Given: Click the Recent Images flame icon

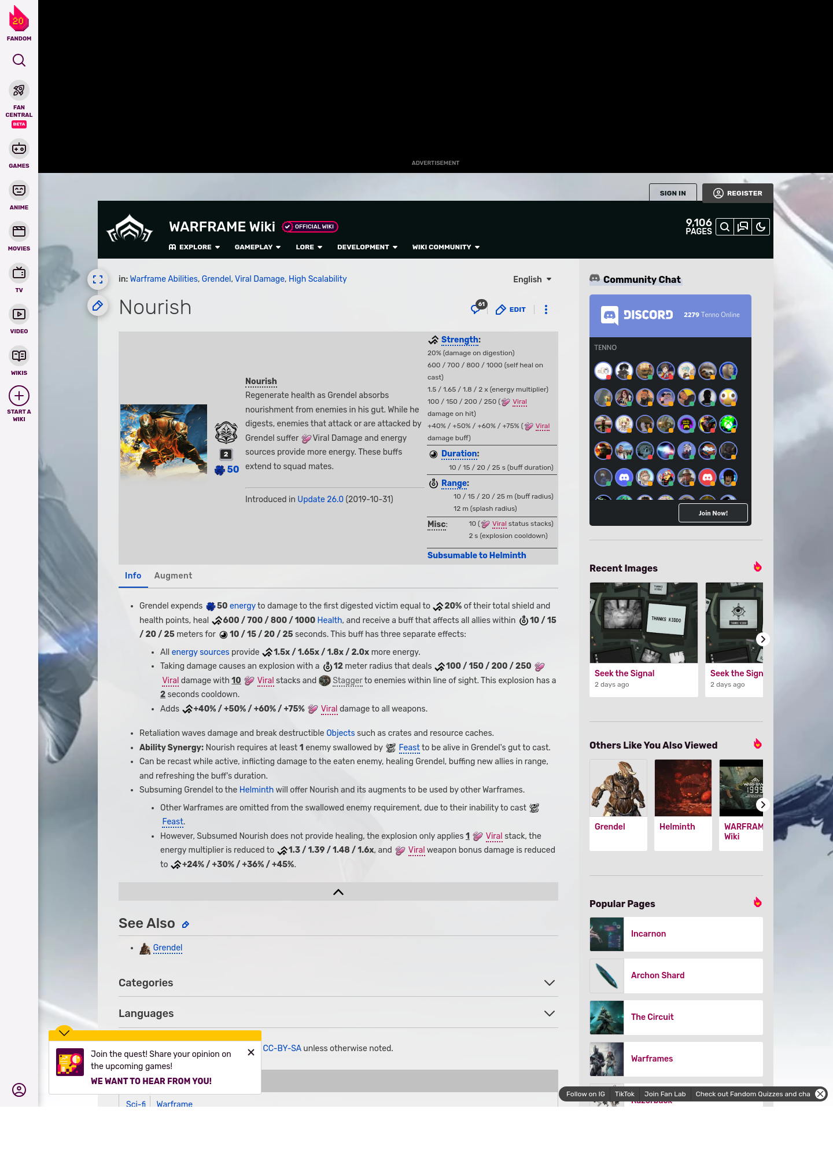Looking at the screenshot, I should pos(757,567).
